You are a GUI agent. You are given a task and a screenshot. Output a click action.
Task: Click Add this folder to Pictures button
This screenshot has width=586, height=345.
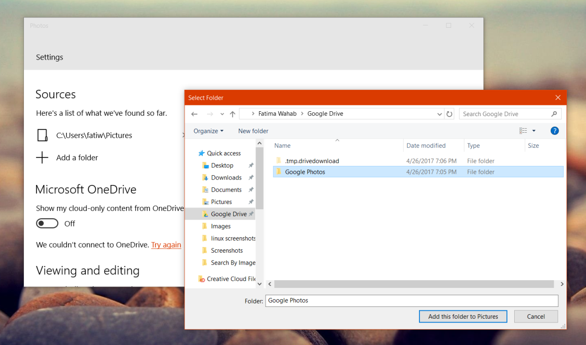[462, 316]
